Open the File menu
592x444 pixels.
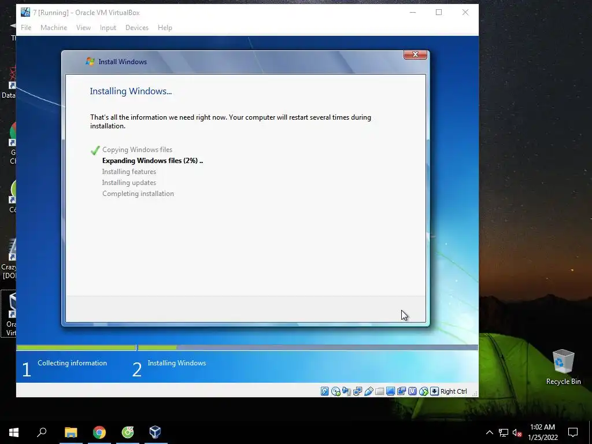26,28
